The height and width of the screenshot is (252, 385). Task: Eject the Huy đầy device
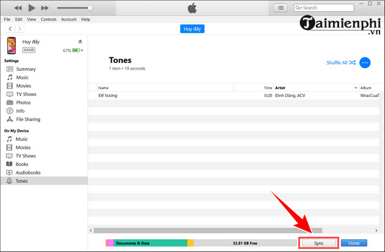tap(80, 41)
